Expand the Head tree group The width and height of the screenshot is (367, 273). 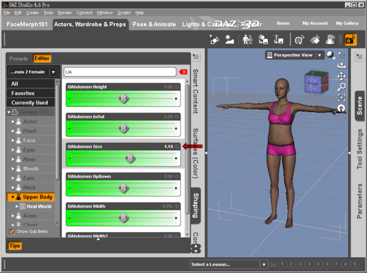[x=13, y=131]
